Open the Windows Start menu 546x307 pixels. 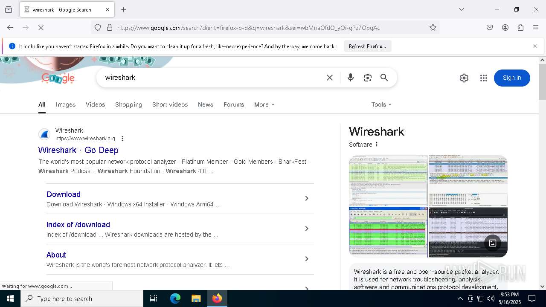click(x=10, y=298)
